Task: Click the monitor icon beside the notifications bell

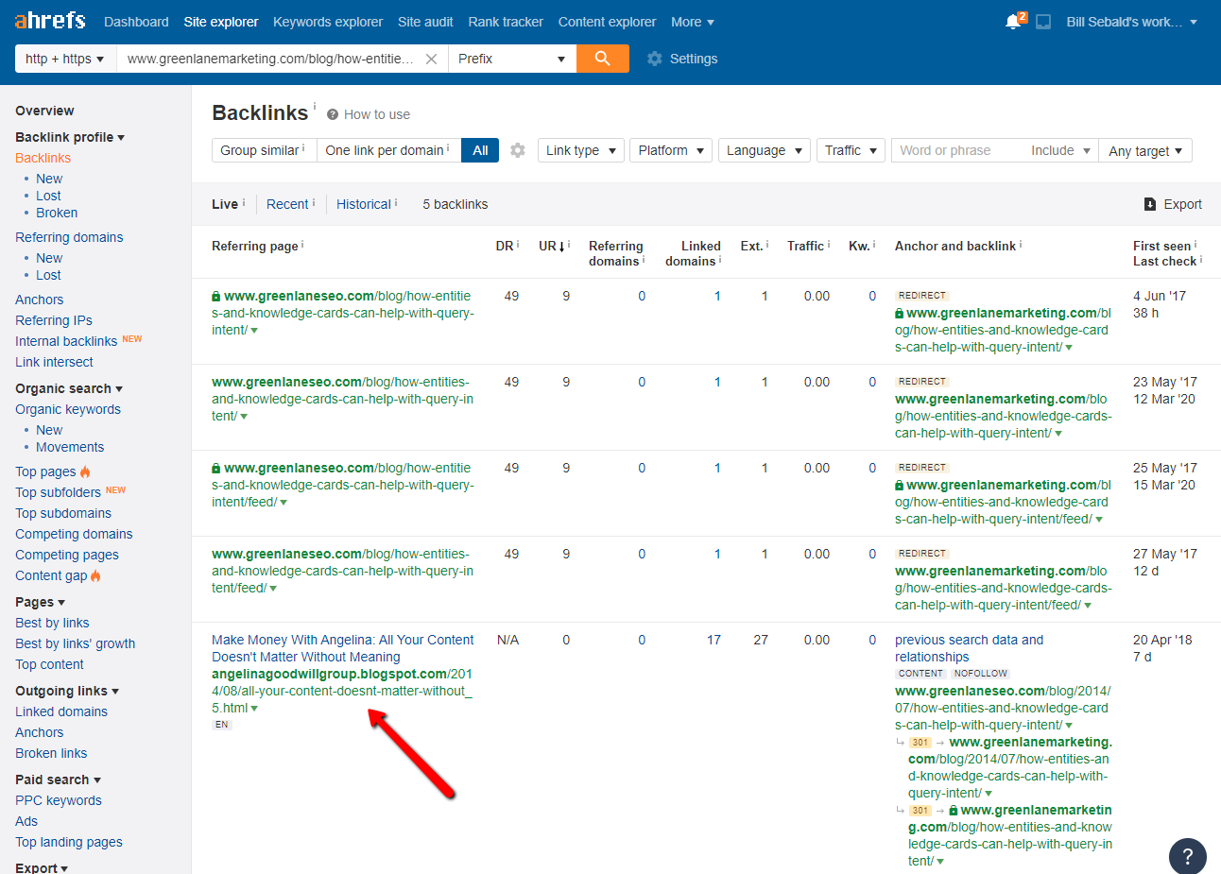Action: 1043,22
